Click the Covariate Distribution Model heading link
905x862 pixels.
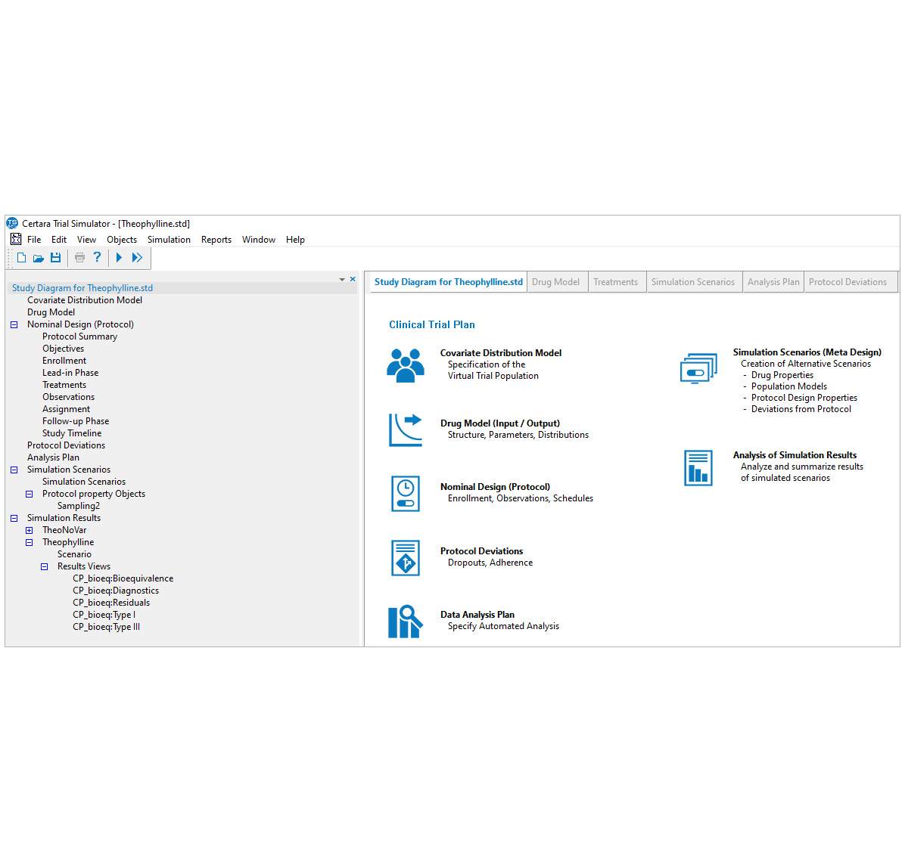coord(500,353)
